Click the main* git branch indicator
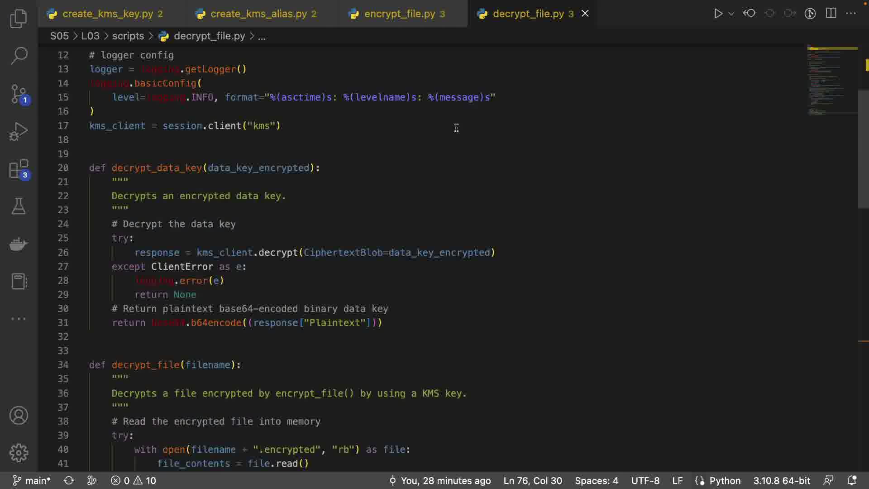The image size is (869, 489). (x=32, y=480)
